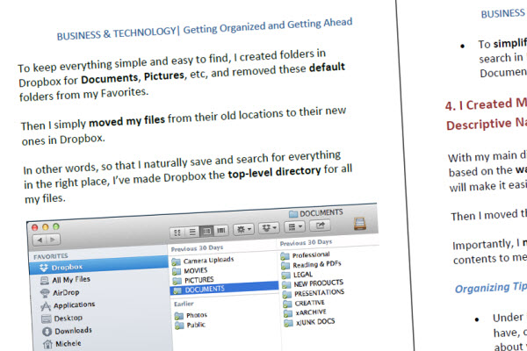Click the '4. I Created M' heading

pos(486,104)
